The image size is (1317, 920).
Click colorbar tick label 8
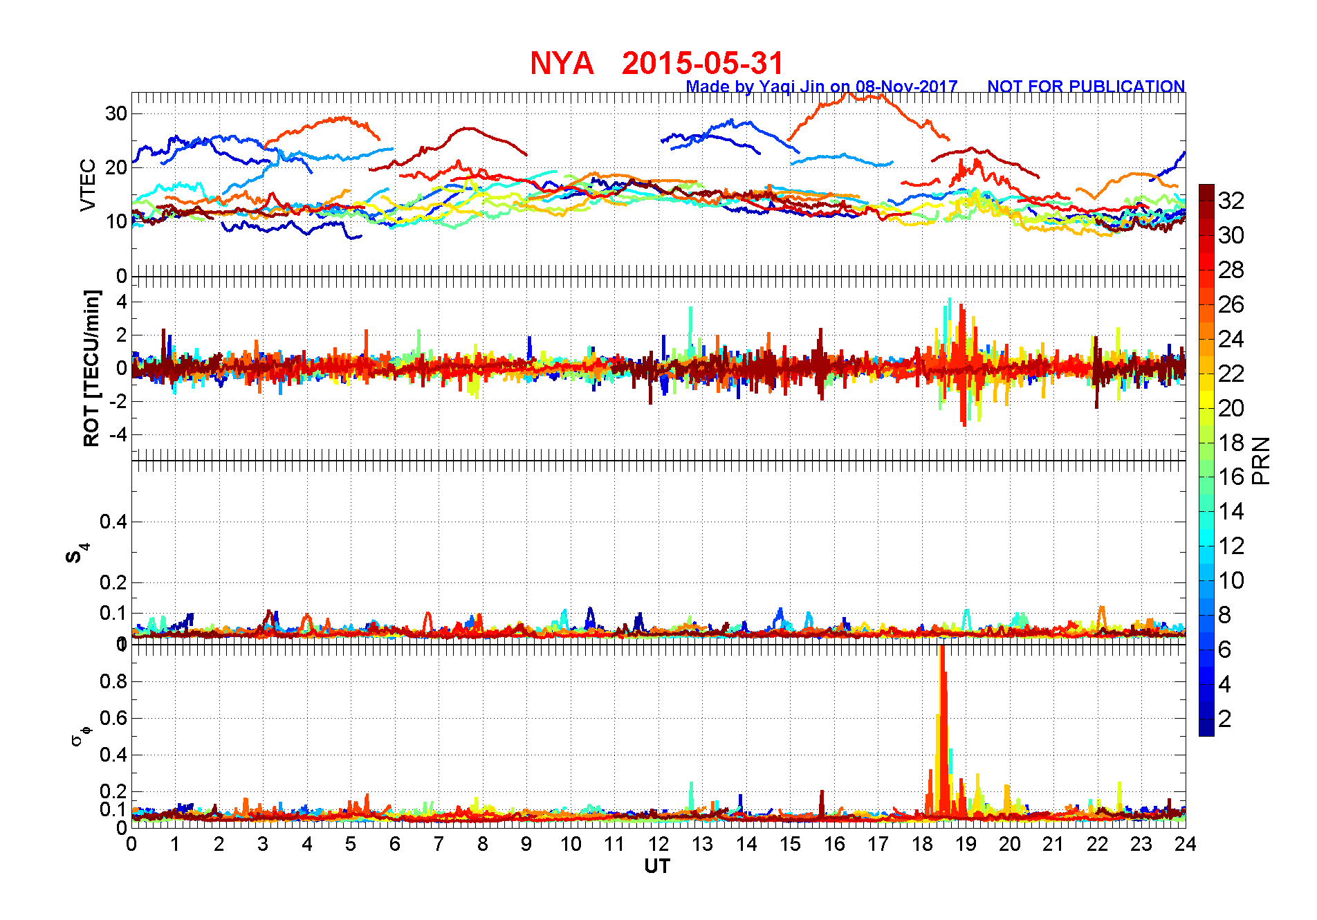(x=1224, y=615)
